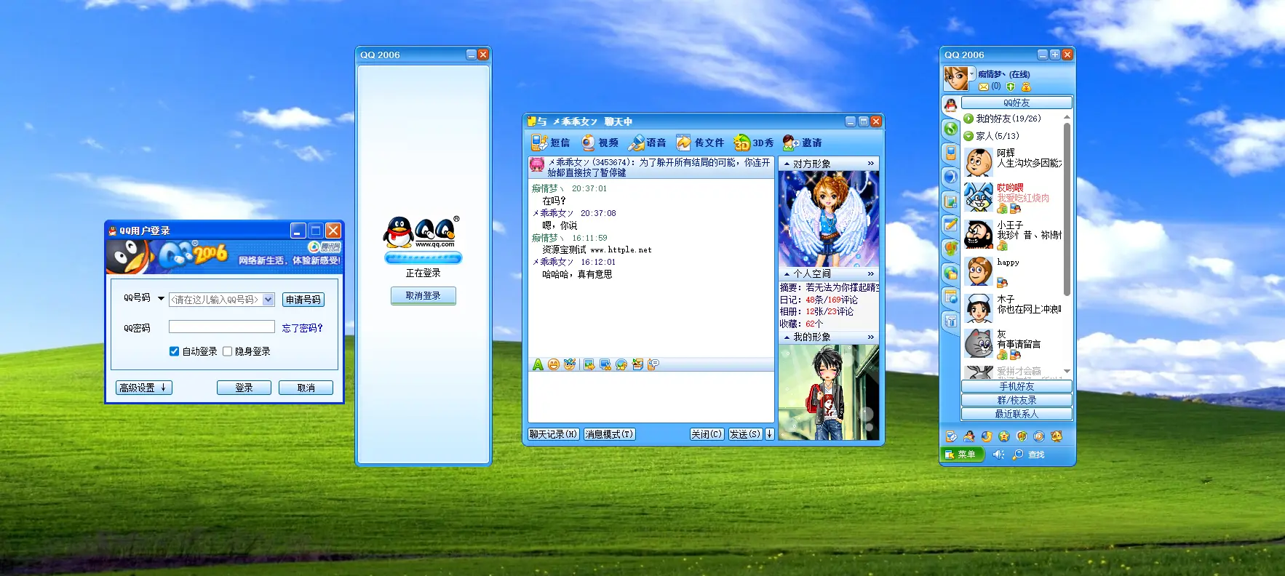Open the send options arrow beside 发送
Image resolution: width=1285 pixels, height=576 pixels.
[x=769, y=434]
